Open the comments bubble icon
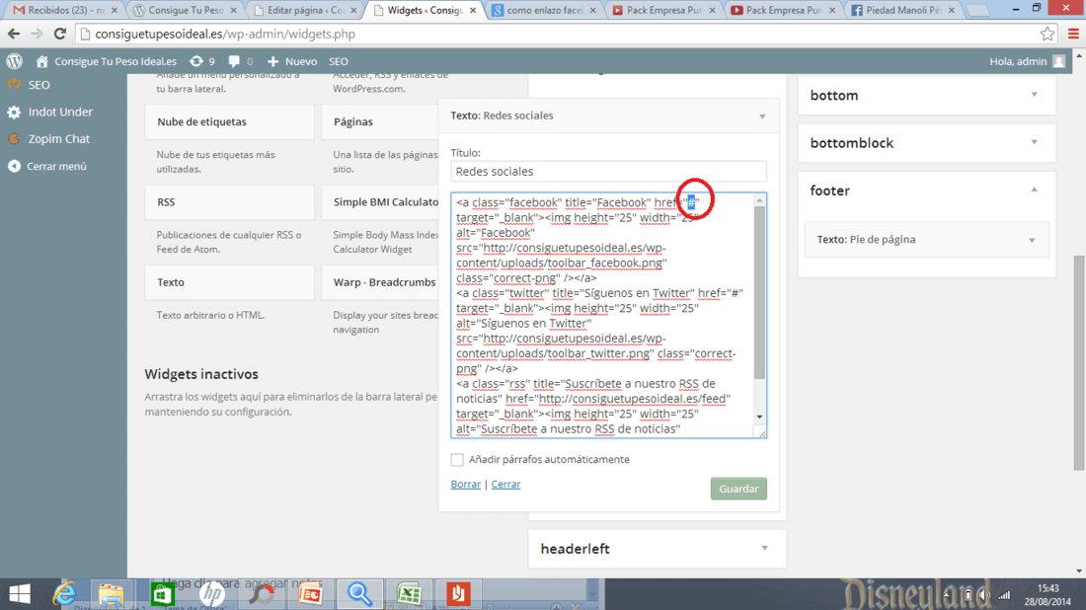Screen dimensions: 1086x610 [x=234, y=61]
